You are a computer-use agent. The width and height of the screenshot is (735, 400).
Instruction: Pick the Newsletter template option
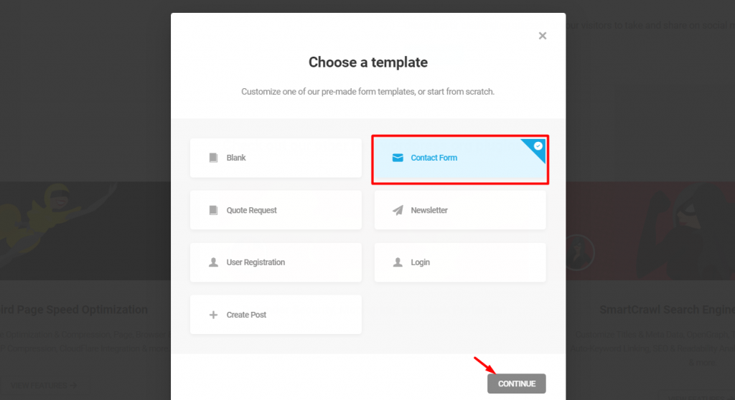point(460,210)
